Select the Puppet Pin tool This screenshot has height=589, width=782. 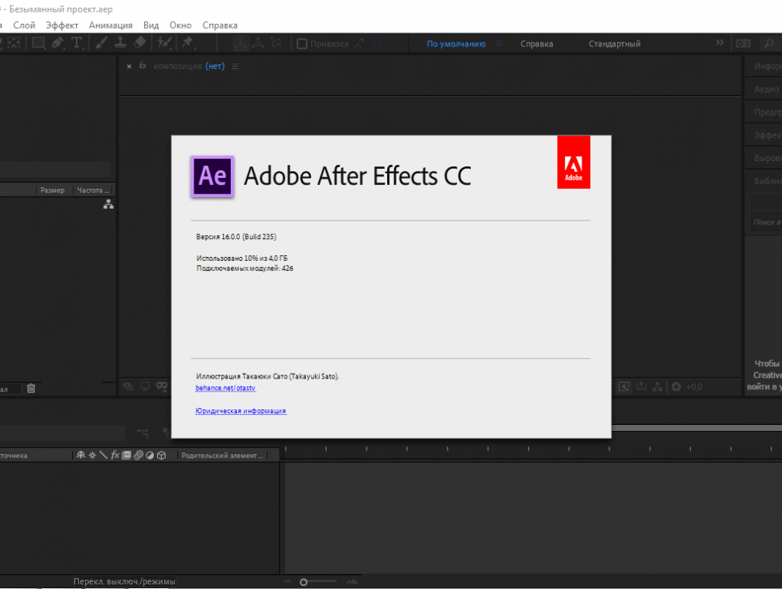tap(187, 43)
